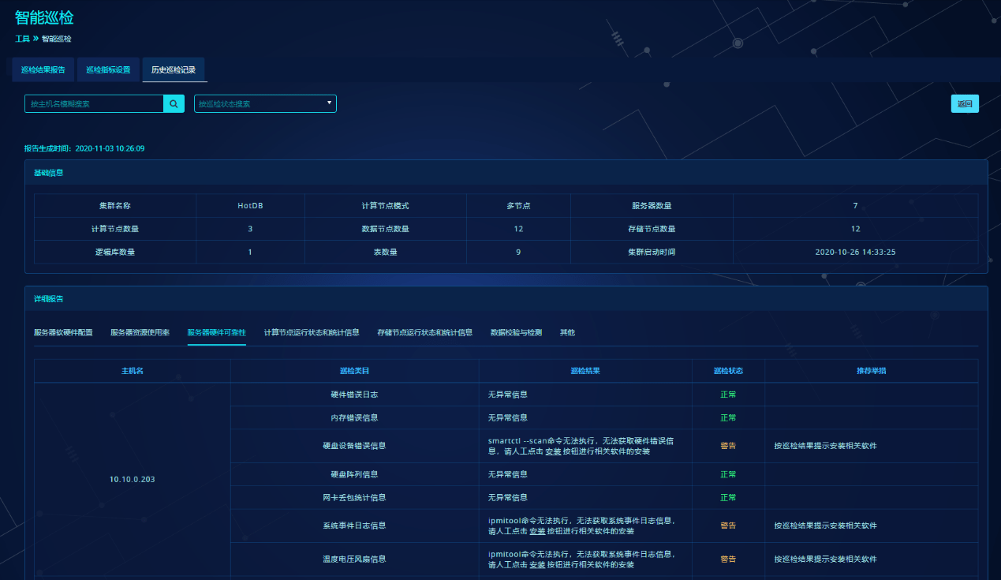
Task: Click 安装 link in 系统事件日志信息 row
Action: [537, 531]
